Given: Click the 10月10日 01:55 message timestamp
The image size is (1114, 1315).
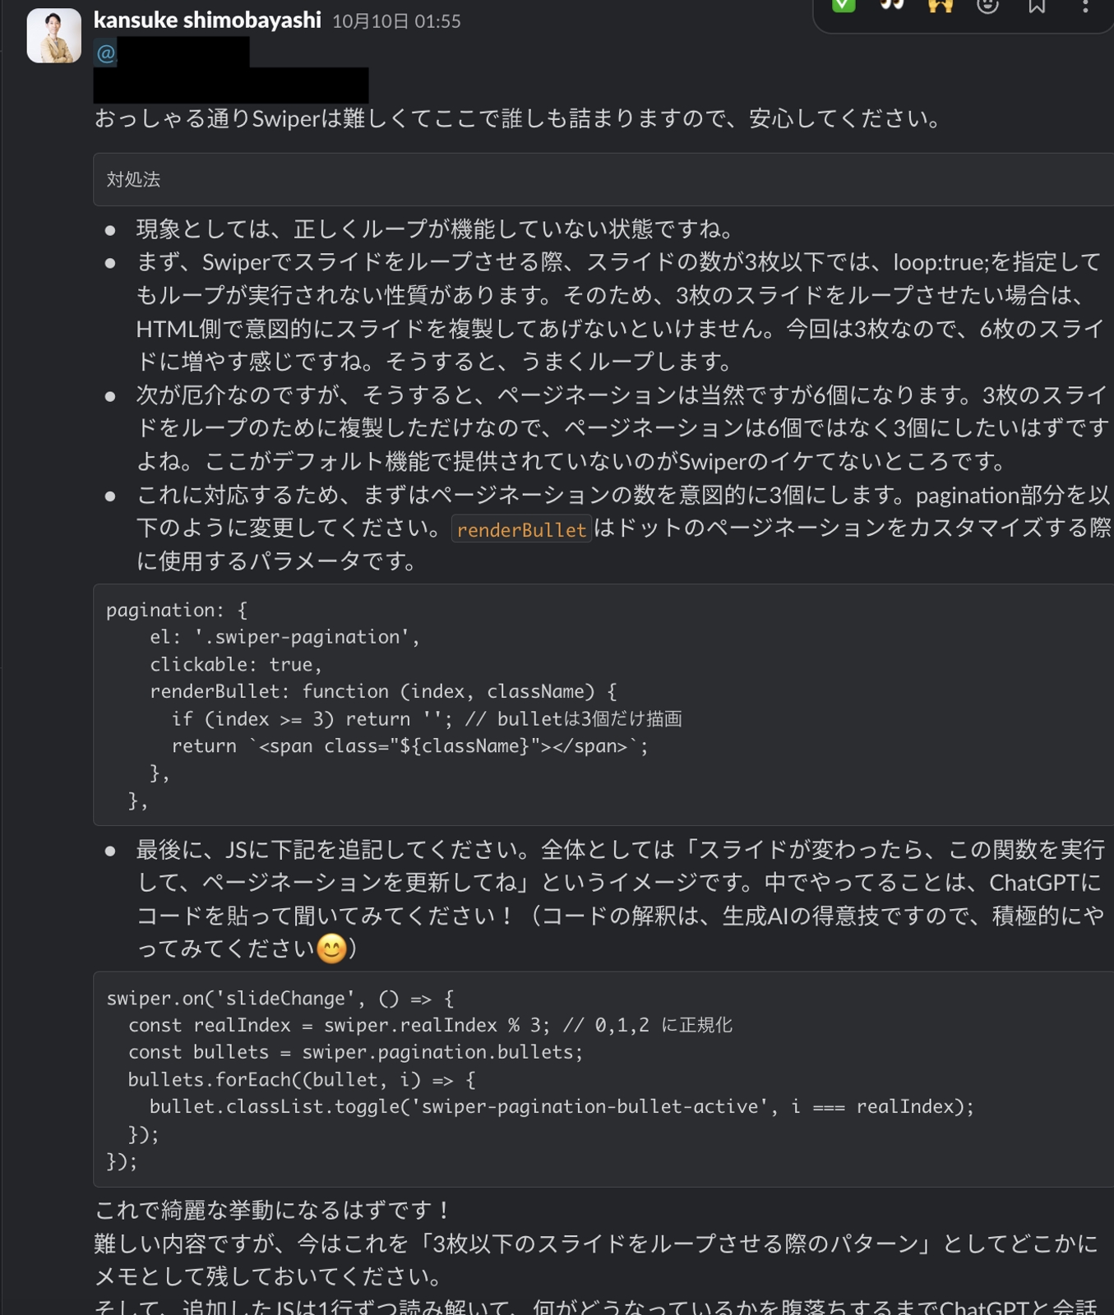Looking at the screenshot, I should [396, 21].
